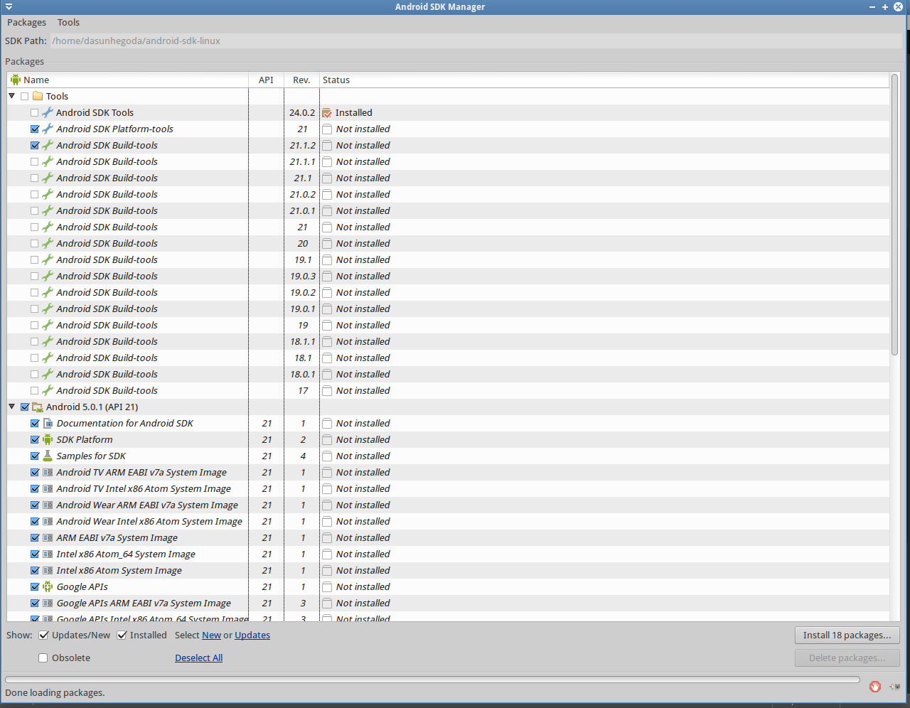This screenshot has height=708, width=910.
Task: Uncheck SDK Platform checkbox
Action: pos(34,439)
